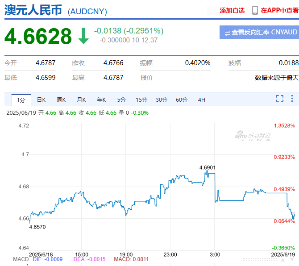Choose the 60分 interval tab
Viewport: 299px width, 266px height.
pyautogui.click(x=182, y=100)
